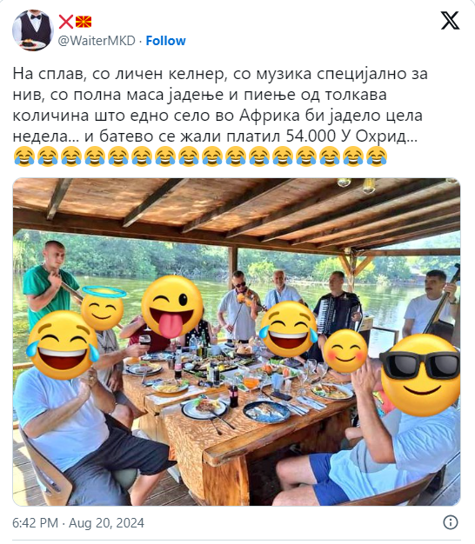This screenshot has height=544, width=475.
Task: Click the sunglasses emoji on photo
Action: pyautogui.click(x=421, y=375)
